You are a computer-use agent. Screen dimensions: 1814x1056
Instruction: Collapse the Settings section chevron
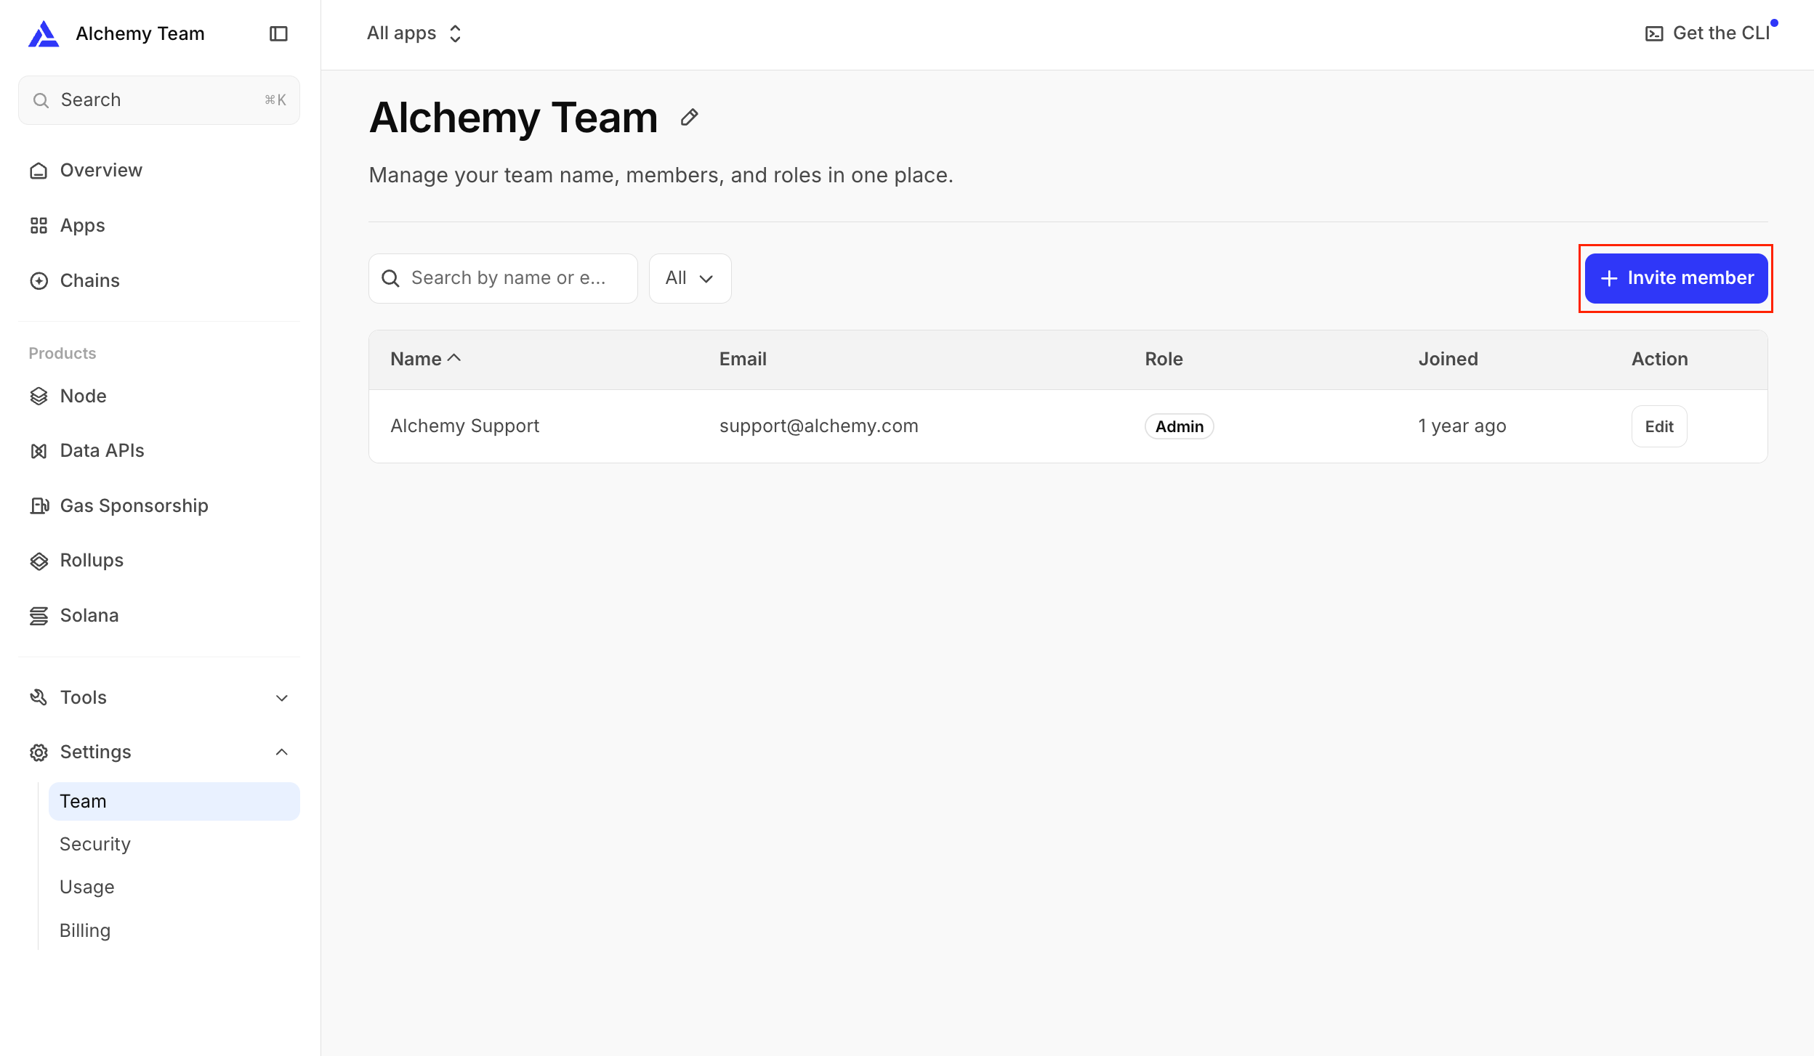point(282,752)
